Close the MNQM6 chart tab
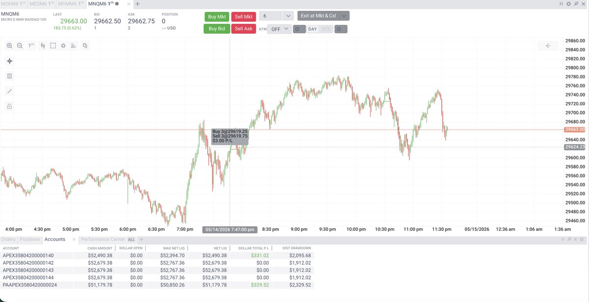This screenshot has width=589, height=302. tap(129, 3)
